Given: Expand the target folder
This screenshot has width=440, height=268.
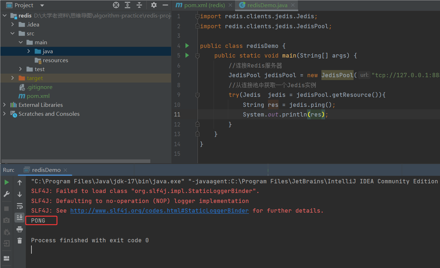Looking at the screenshot, I should (x=13, y=78).
